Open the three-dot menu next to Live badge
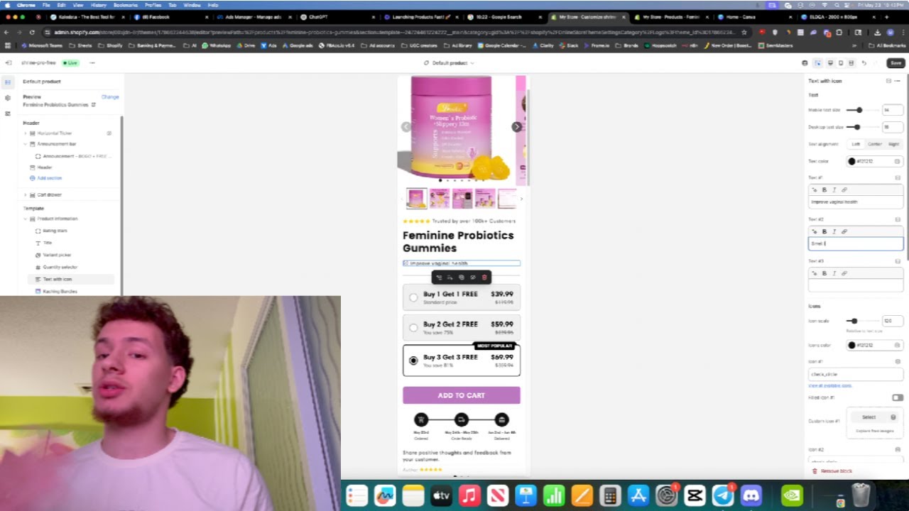 pos(92,62)
